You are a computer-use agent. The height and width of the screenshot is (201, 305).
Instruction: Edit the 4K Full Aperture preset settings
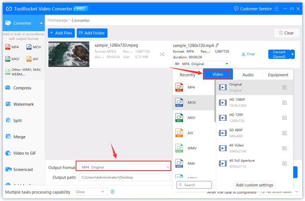tap(284, 163)
